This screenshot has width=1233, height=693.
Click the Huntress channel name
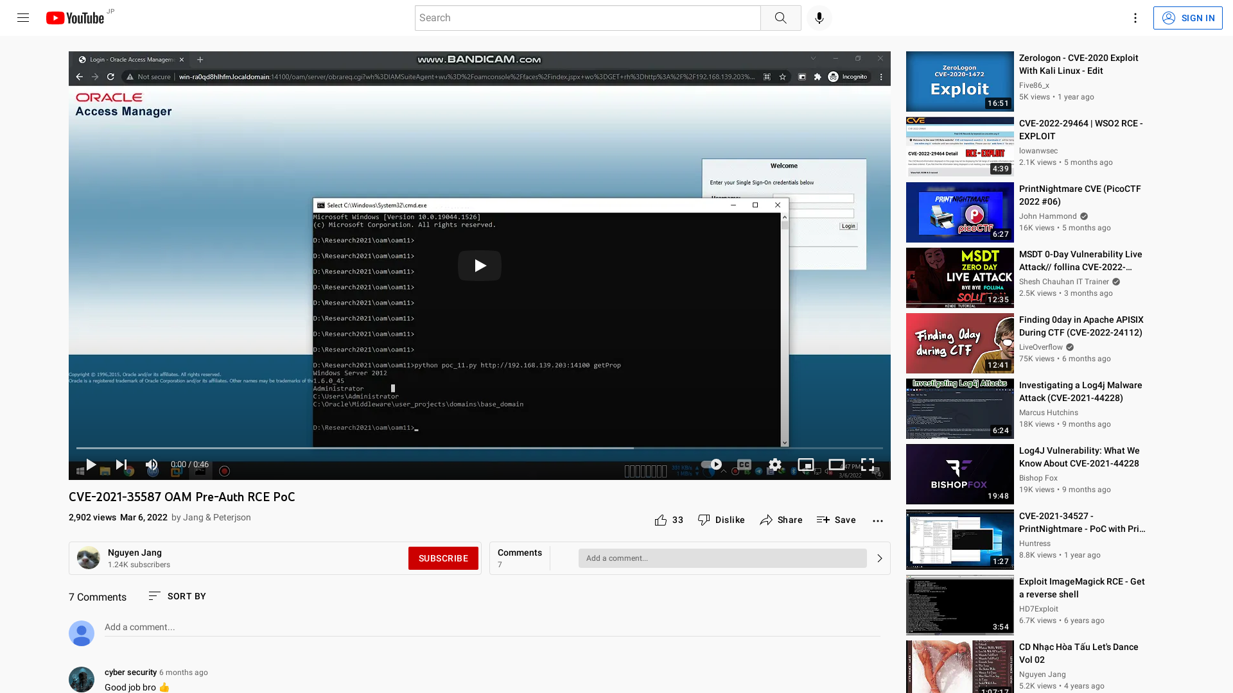tap(1035, 543)
